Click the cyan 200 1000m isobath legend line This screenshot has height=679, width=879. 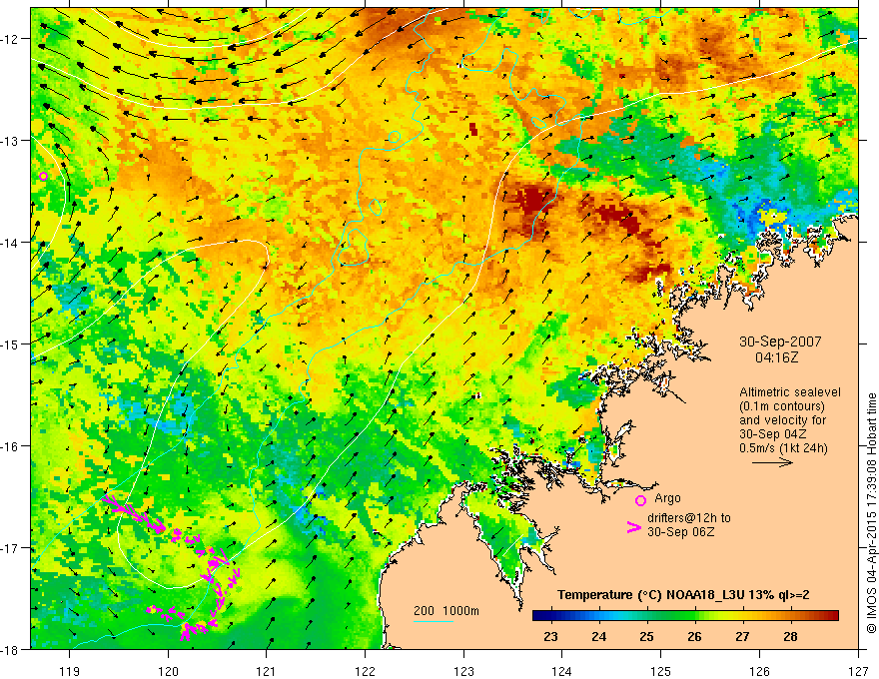tap(434, 621)
